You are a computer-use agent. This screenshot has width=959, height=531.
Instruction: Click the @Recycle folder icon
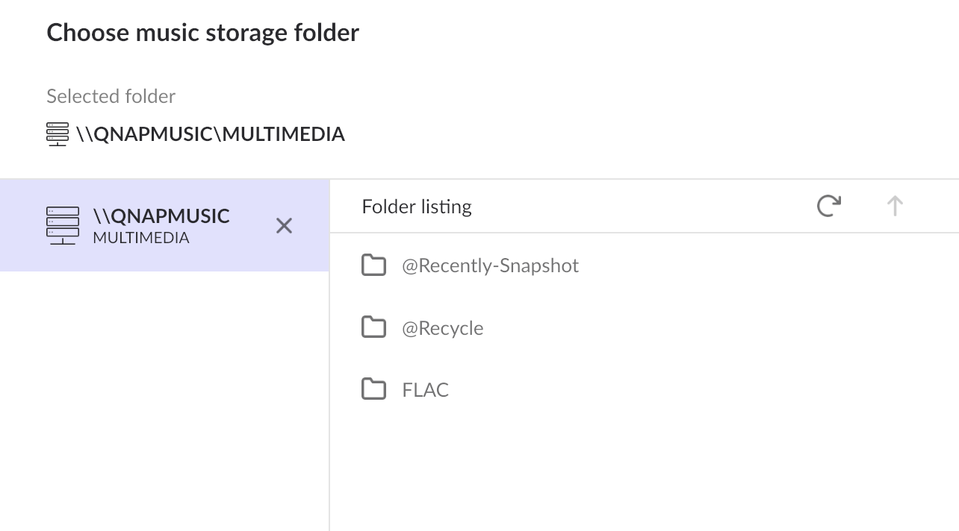pyautogui.click(x=373, y=327)
